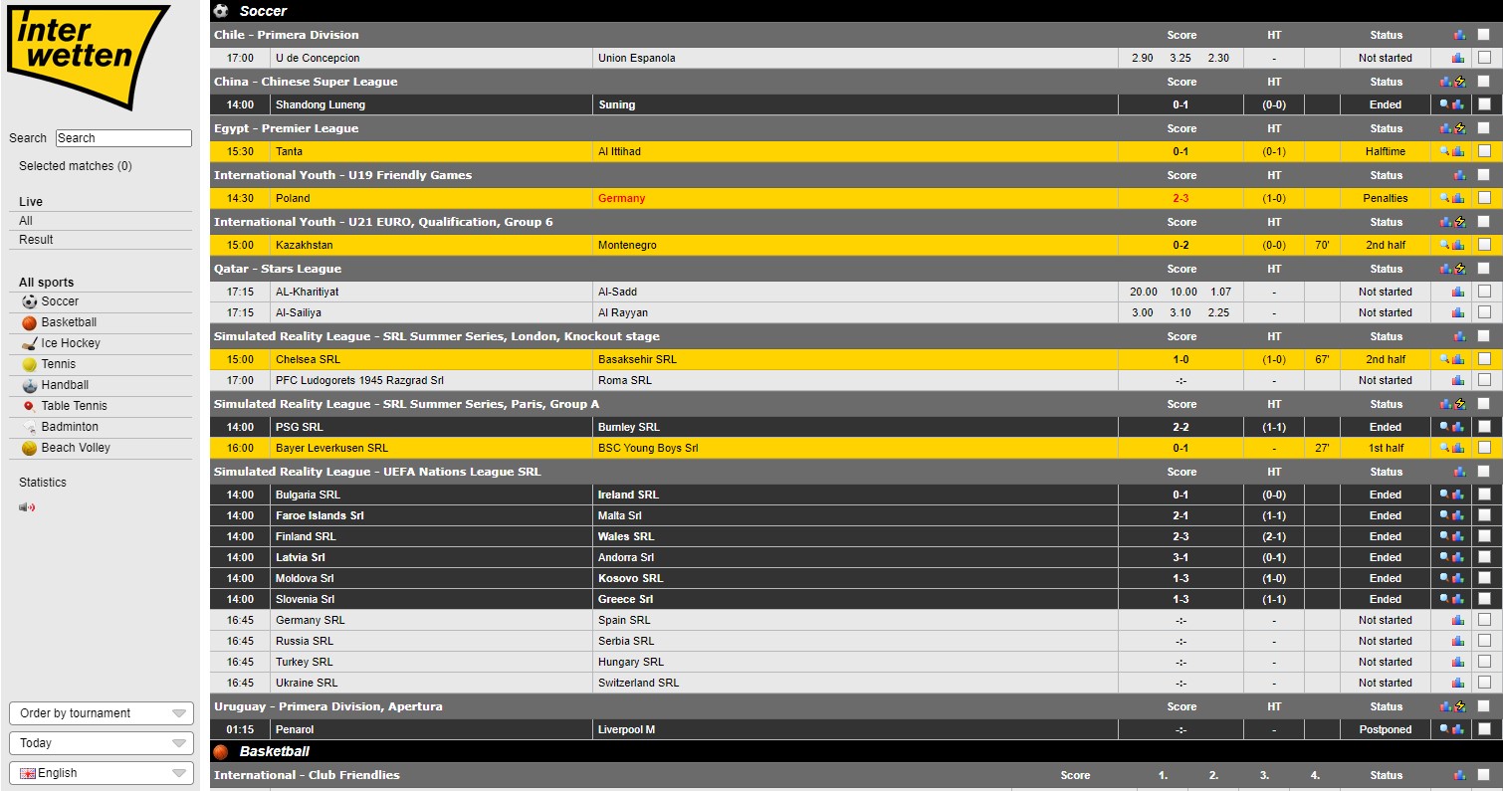Select Ice Hockey in the sports list
The height and width of the screenshot is (791, 1503).
(71, 343)
